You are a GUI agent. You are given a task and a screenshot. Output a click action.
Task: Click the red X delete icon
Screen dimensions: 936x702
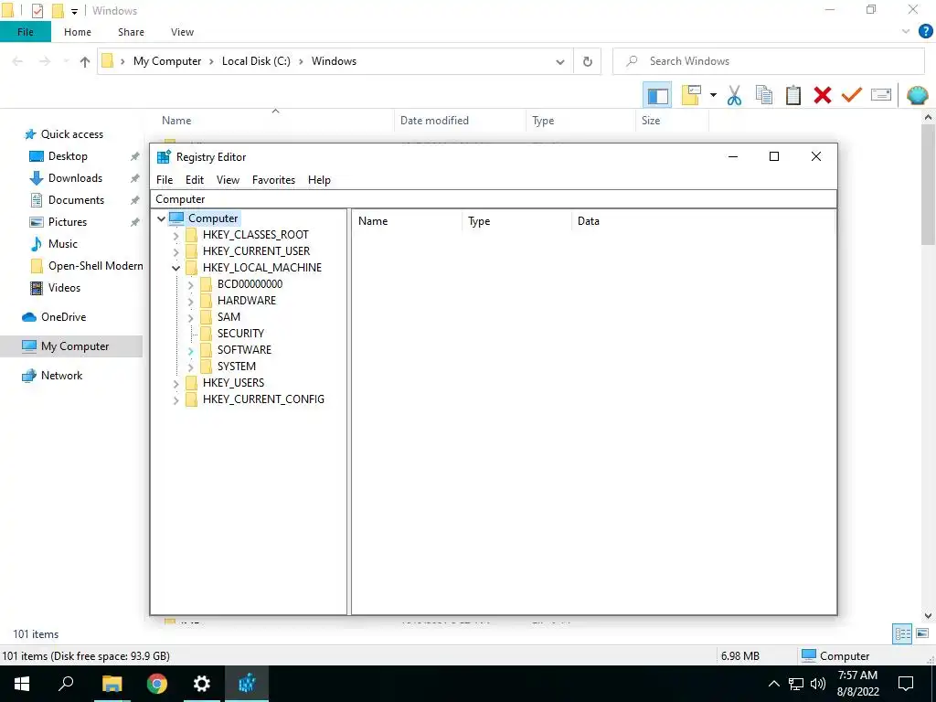coord(823,95)
